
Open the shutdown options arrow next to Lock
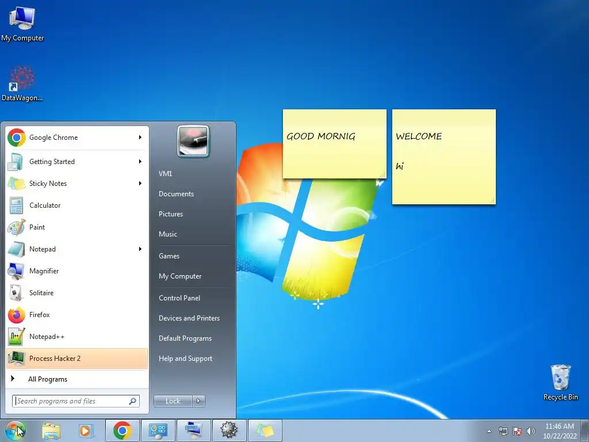[x=198, y=401]
